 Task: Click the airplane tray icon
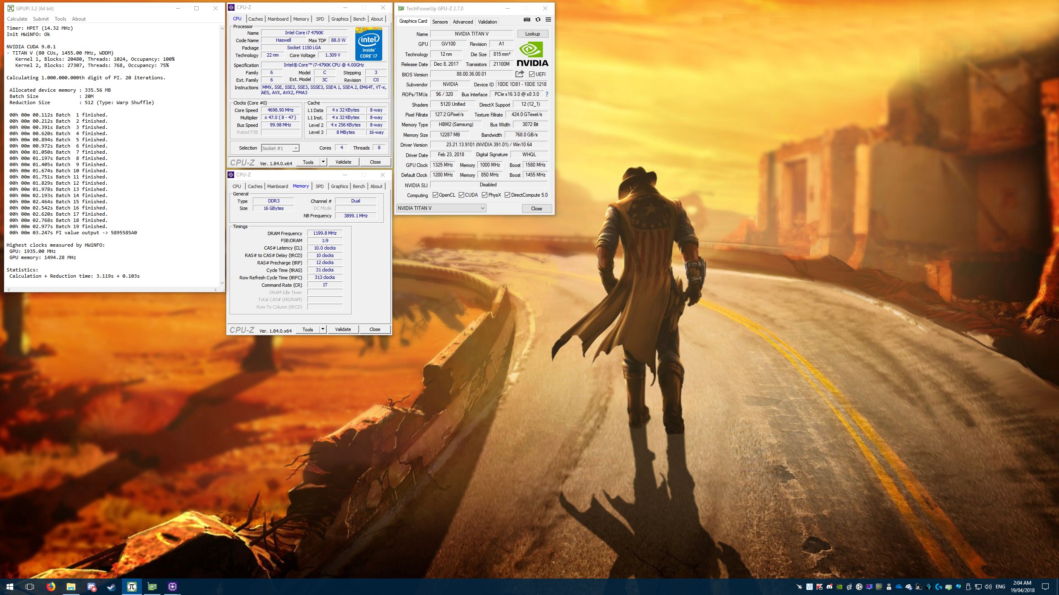799,587
